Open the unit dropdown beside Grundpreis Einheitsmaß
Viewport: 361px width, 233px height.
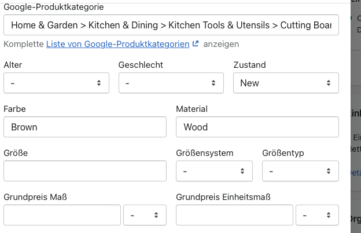click(317, 215)
